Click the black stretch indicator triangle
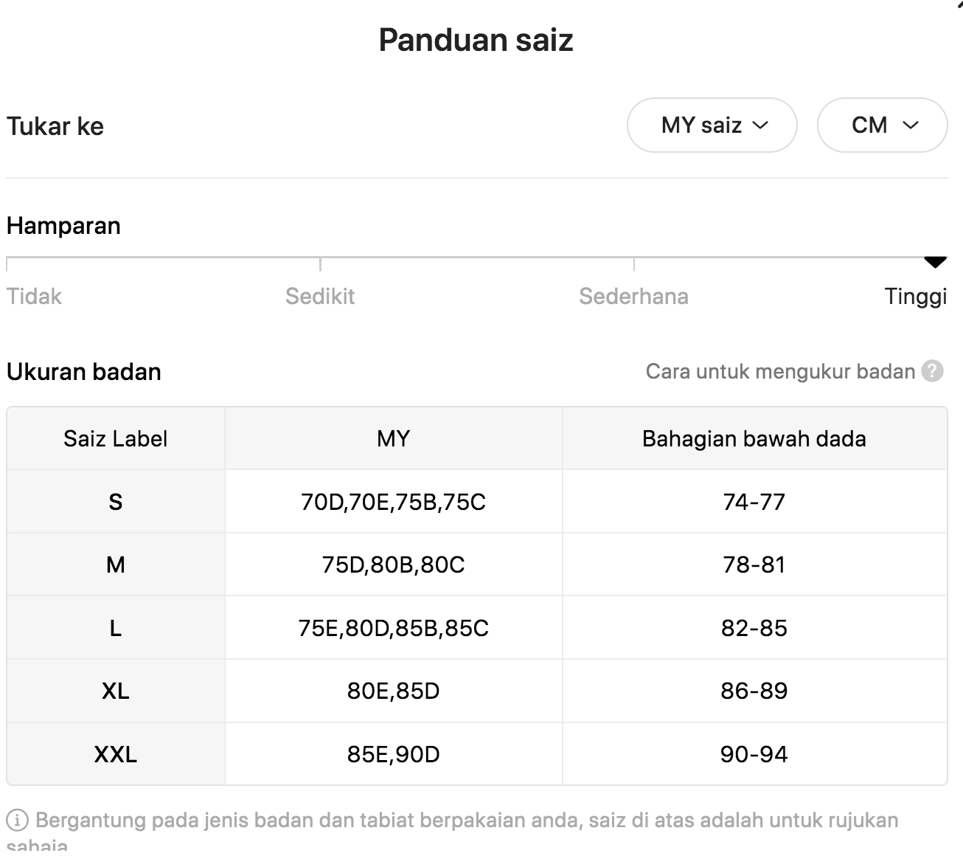The height and width of the screenshot is (856, 963). [935, 262]
